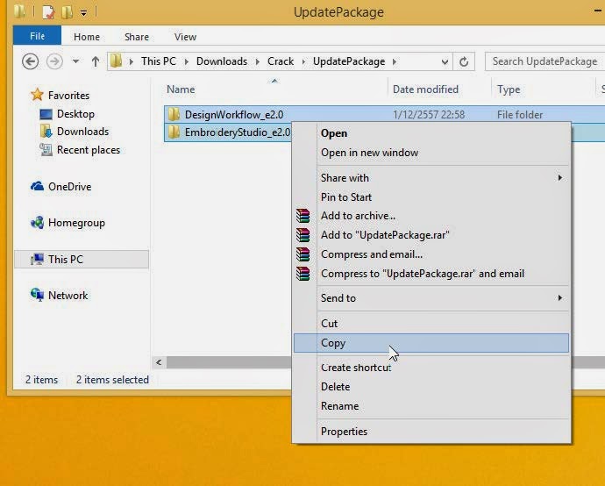
Task: Choose Compress to "UpdatePackage.rar" and email
Action: pos(431,274)
